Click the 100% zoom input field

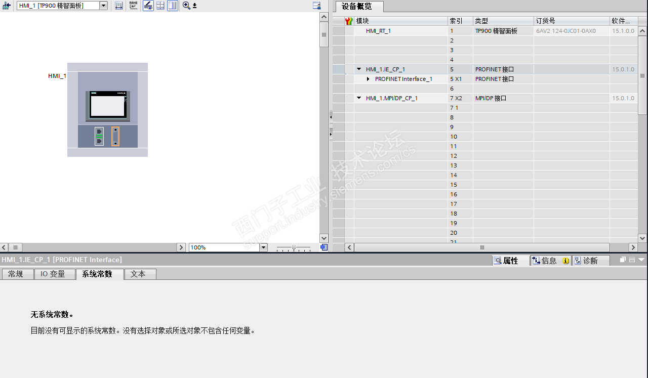click(224, 247)
